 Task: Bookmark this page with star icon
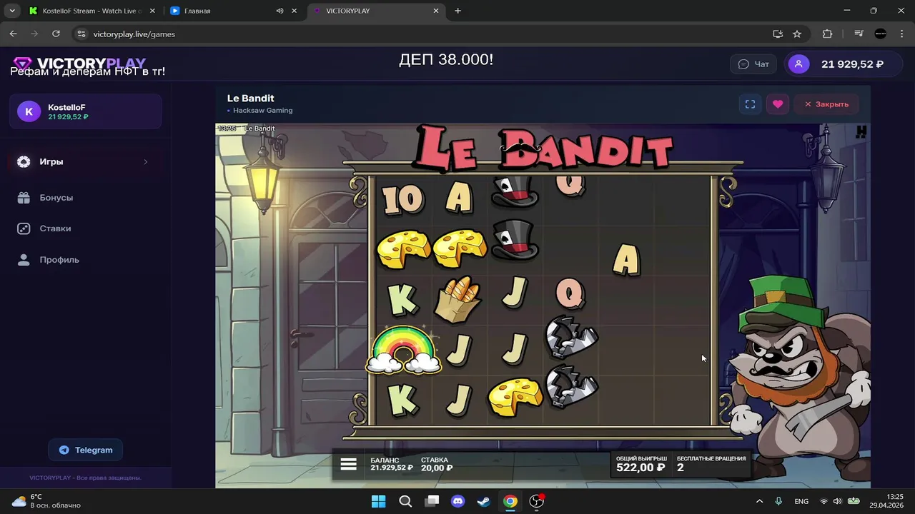tap(797, 34)
